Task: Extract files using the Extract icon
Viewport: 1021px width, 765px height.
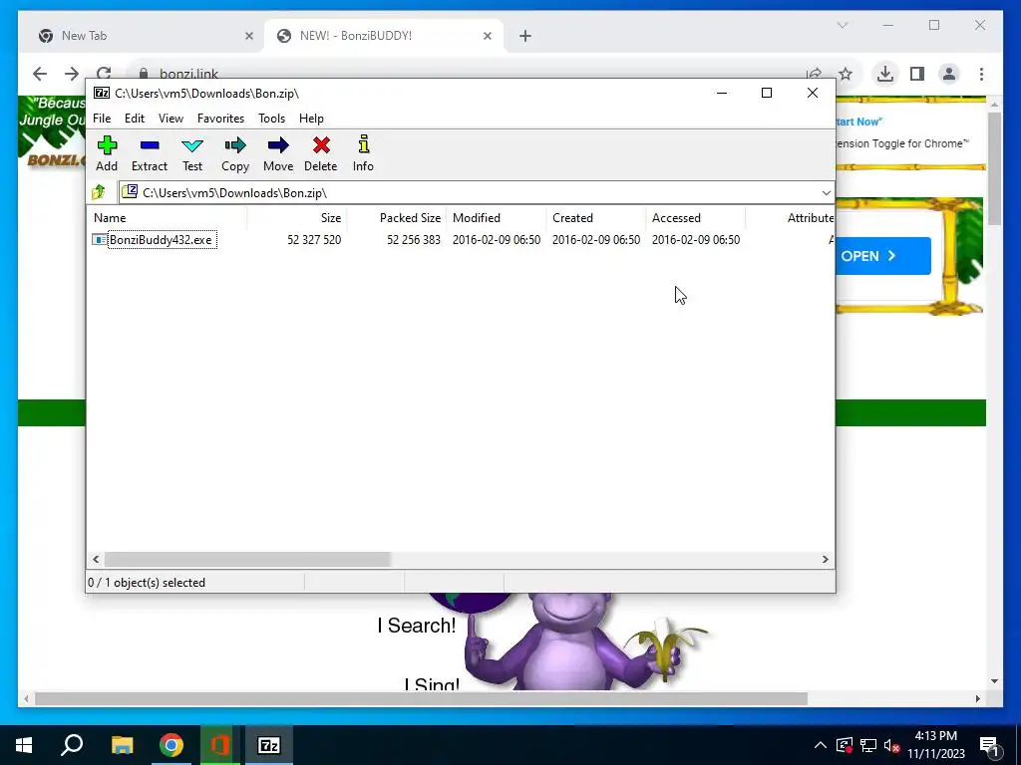Action: coord(150,145)
